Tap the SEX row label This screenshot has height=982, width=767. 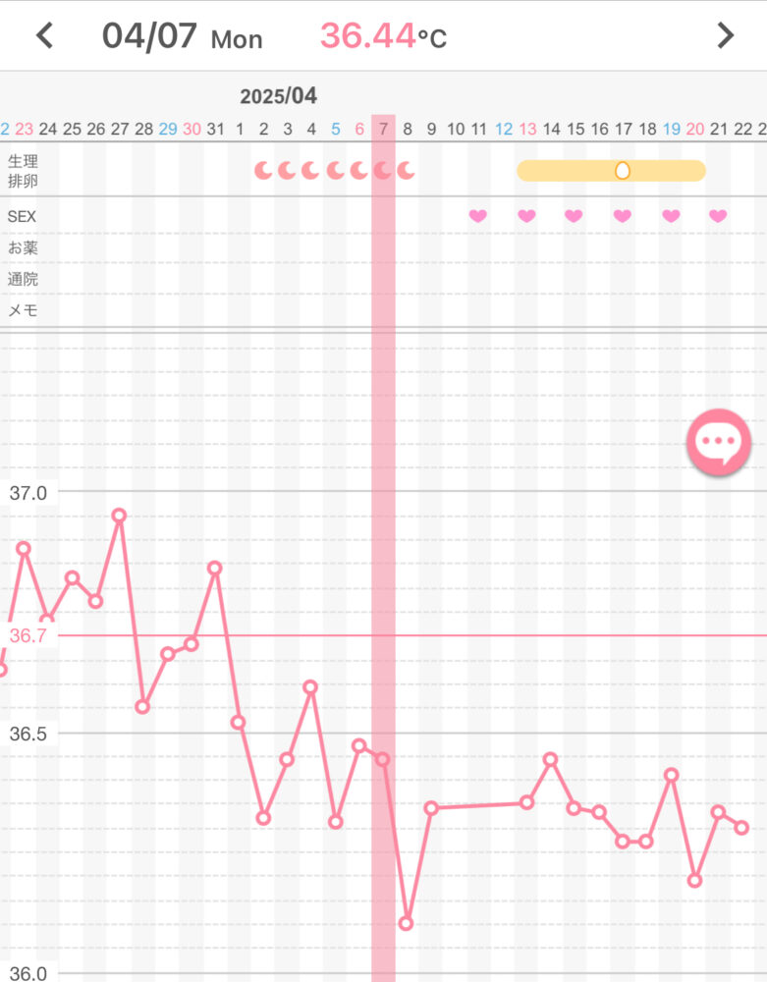(22, 217)
